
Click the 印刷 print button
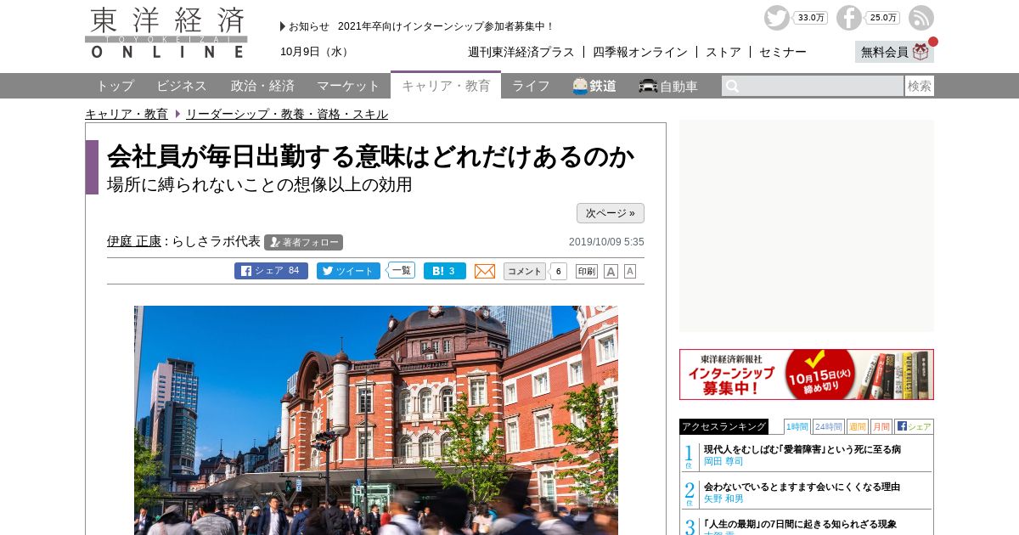coord(587,271)
